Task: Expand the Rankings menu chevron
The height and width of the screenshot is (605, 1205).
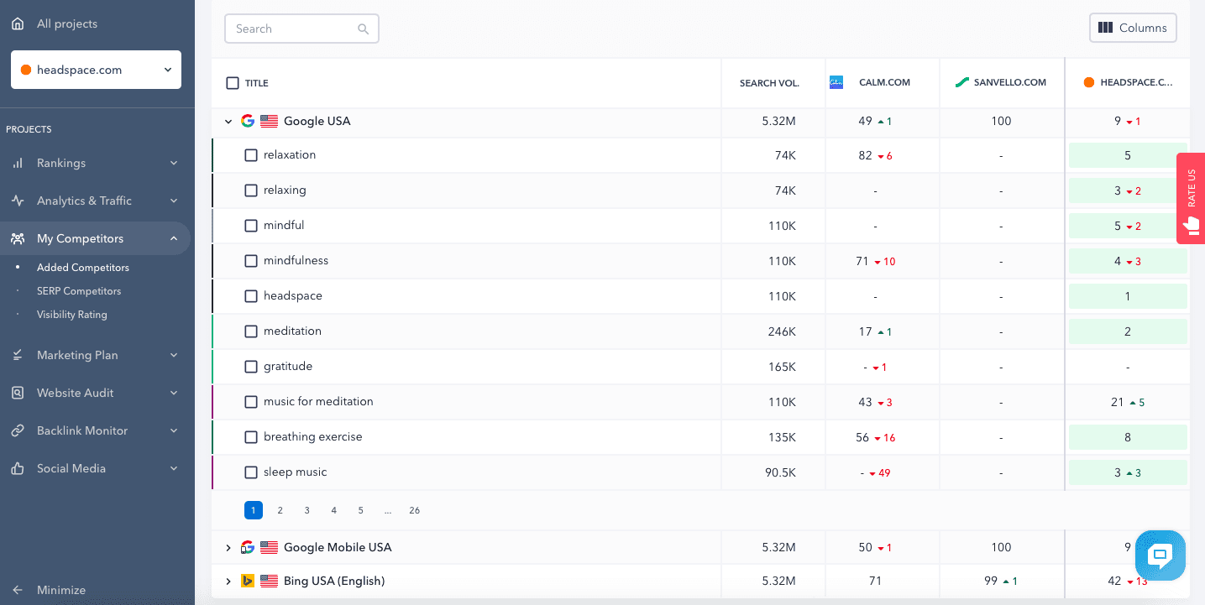Action: coord(174,163)
